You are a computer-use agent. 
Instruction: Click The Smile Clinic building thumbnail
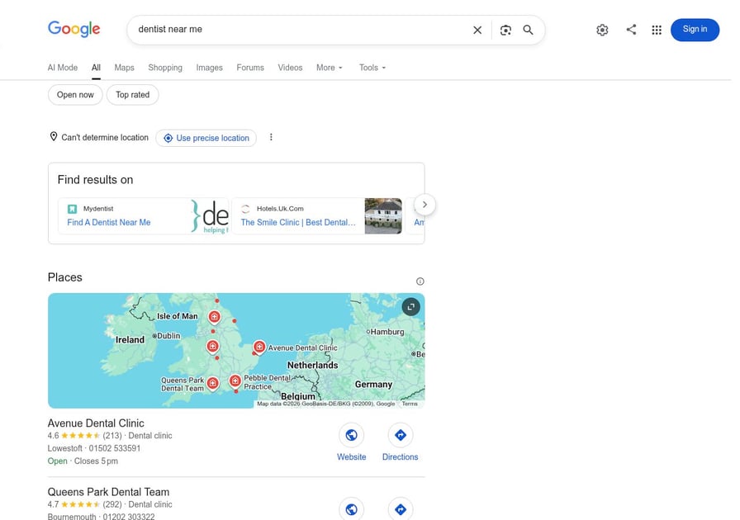pos(382,216)
